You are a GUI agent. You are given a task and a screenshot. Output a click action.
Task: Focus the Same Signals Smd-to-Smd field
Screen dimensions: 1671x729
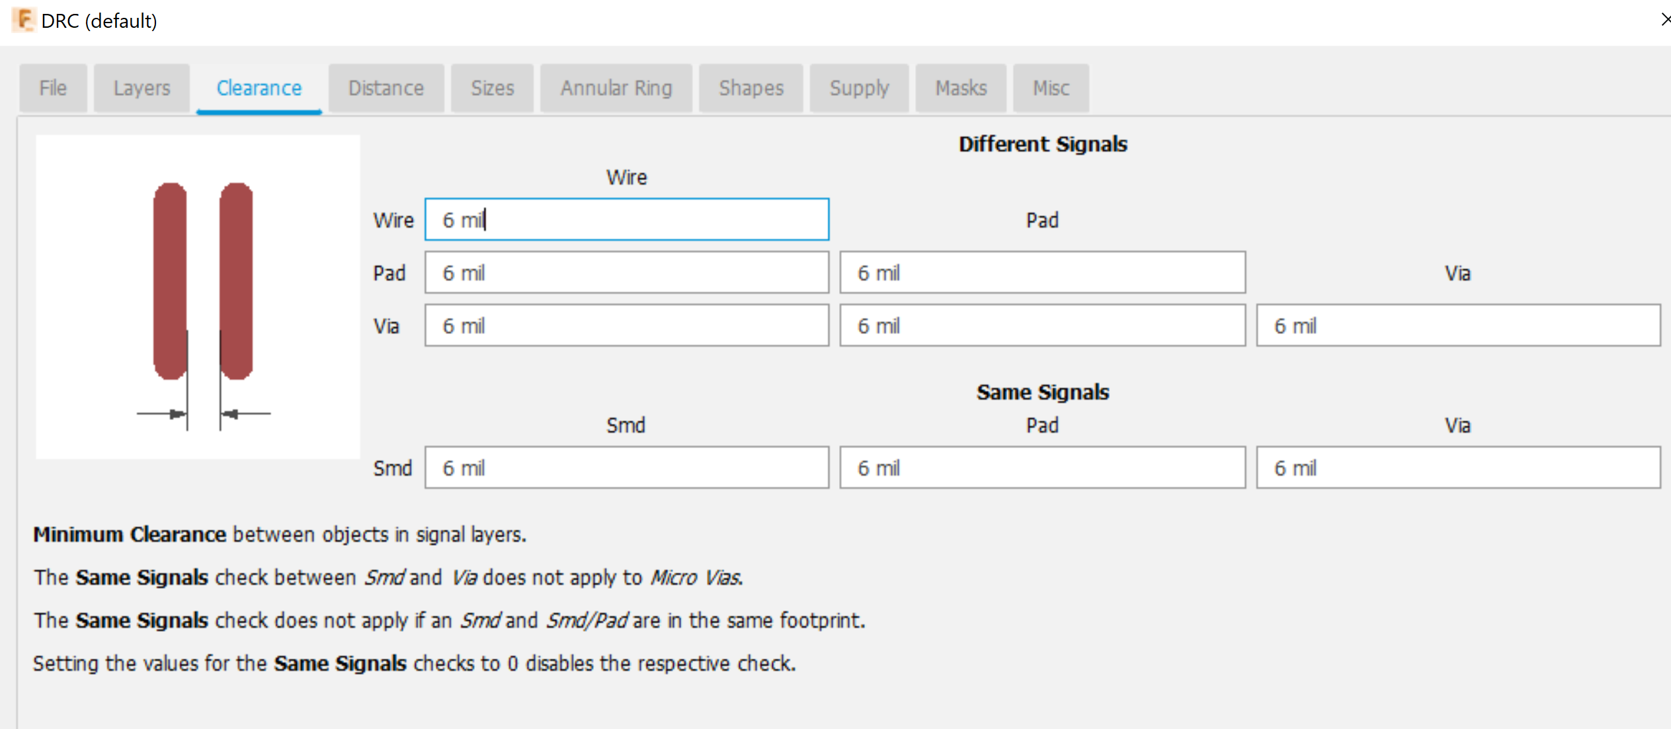(626, 468)
